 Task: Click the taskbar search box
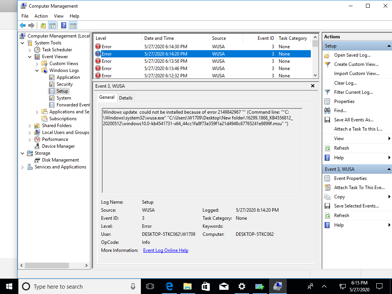click(x=79, y=286)
